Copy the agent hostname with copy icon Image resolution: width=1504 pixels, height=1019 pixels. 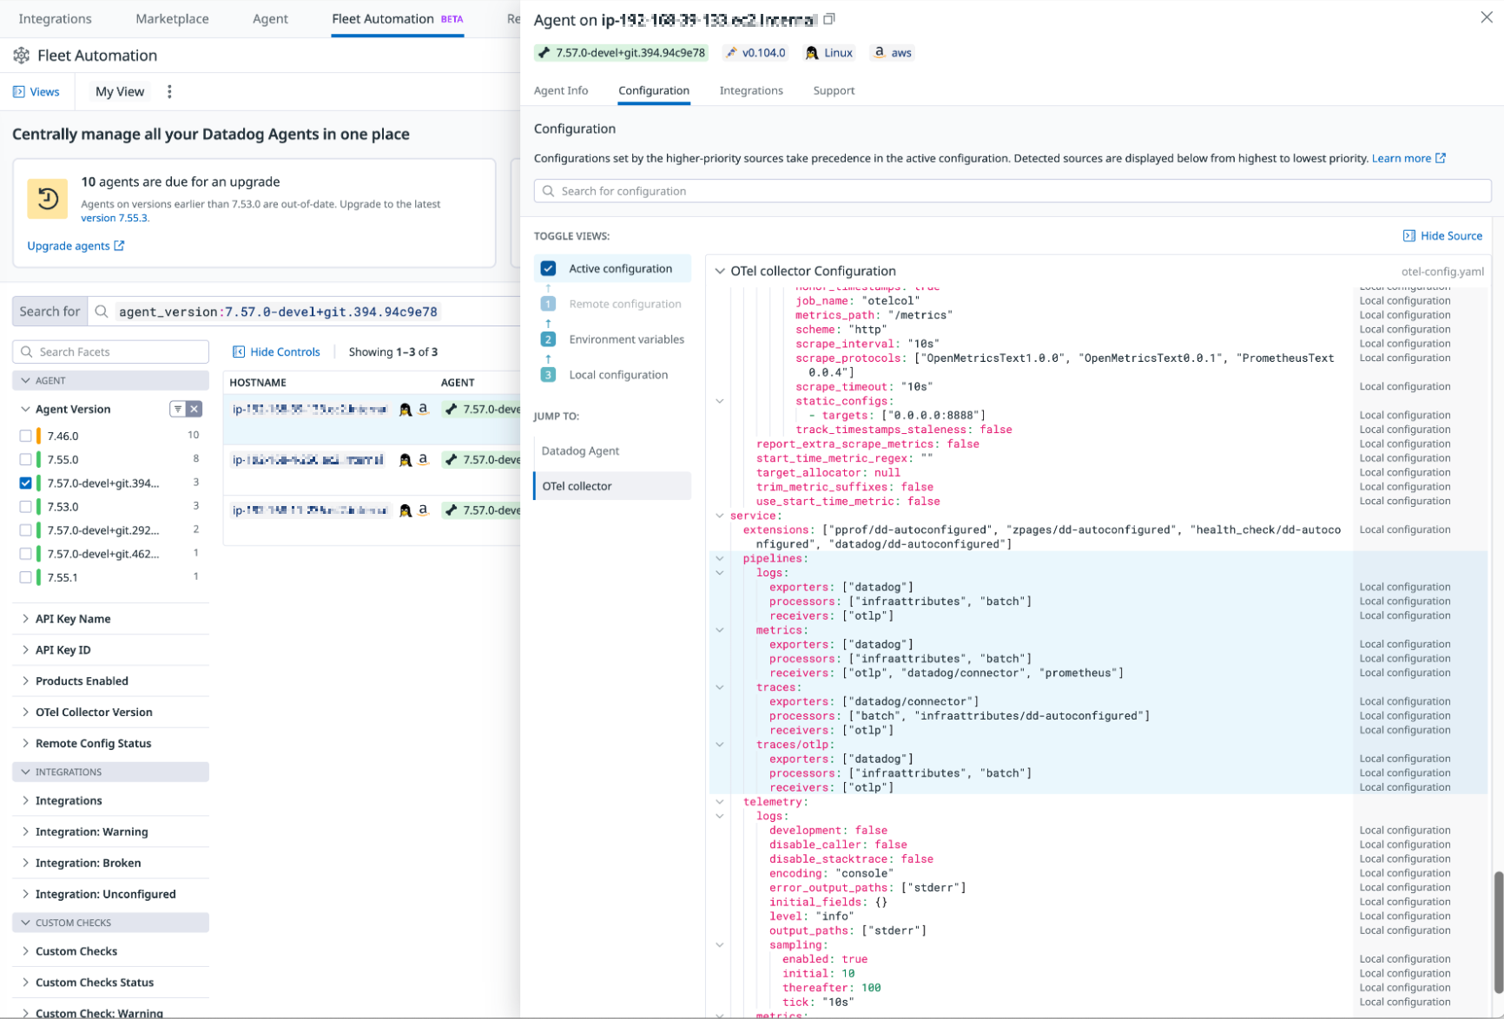coord(829,19)
